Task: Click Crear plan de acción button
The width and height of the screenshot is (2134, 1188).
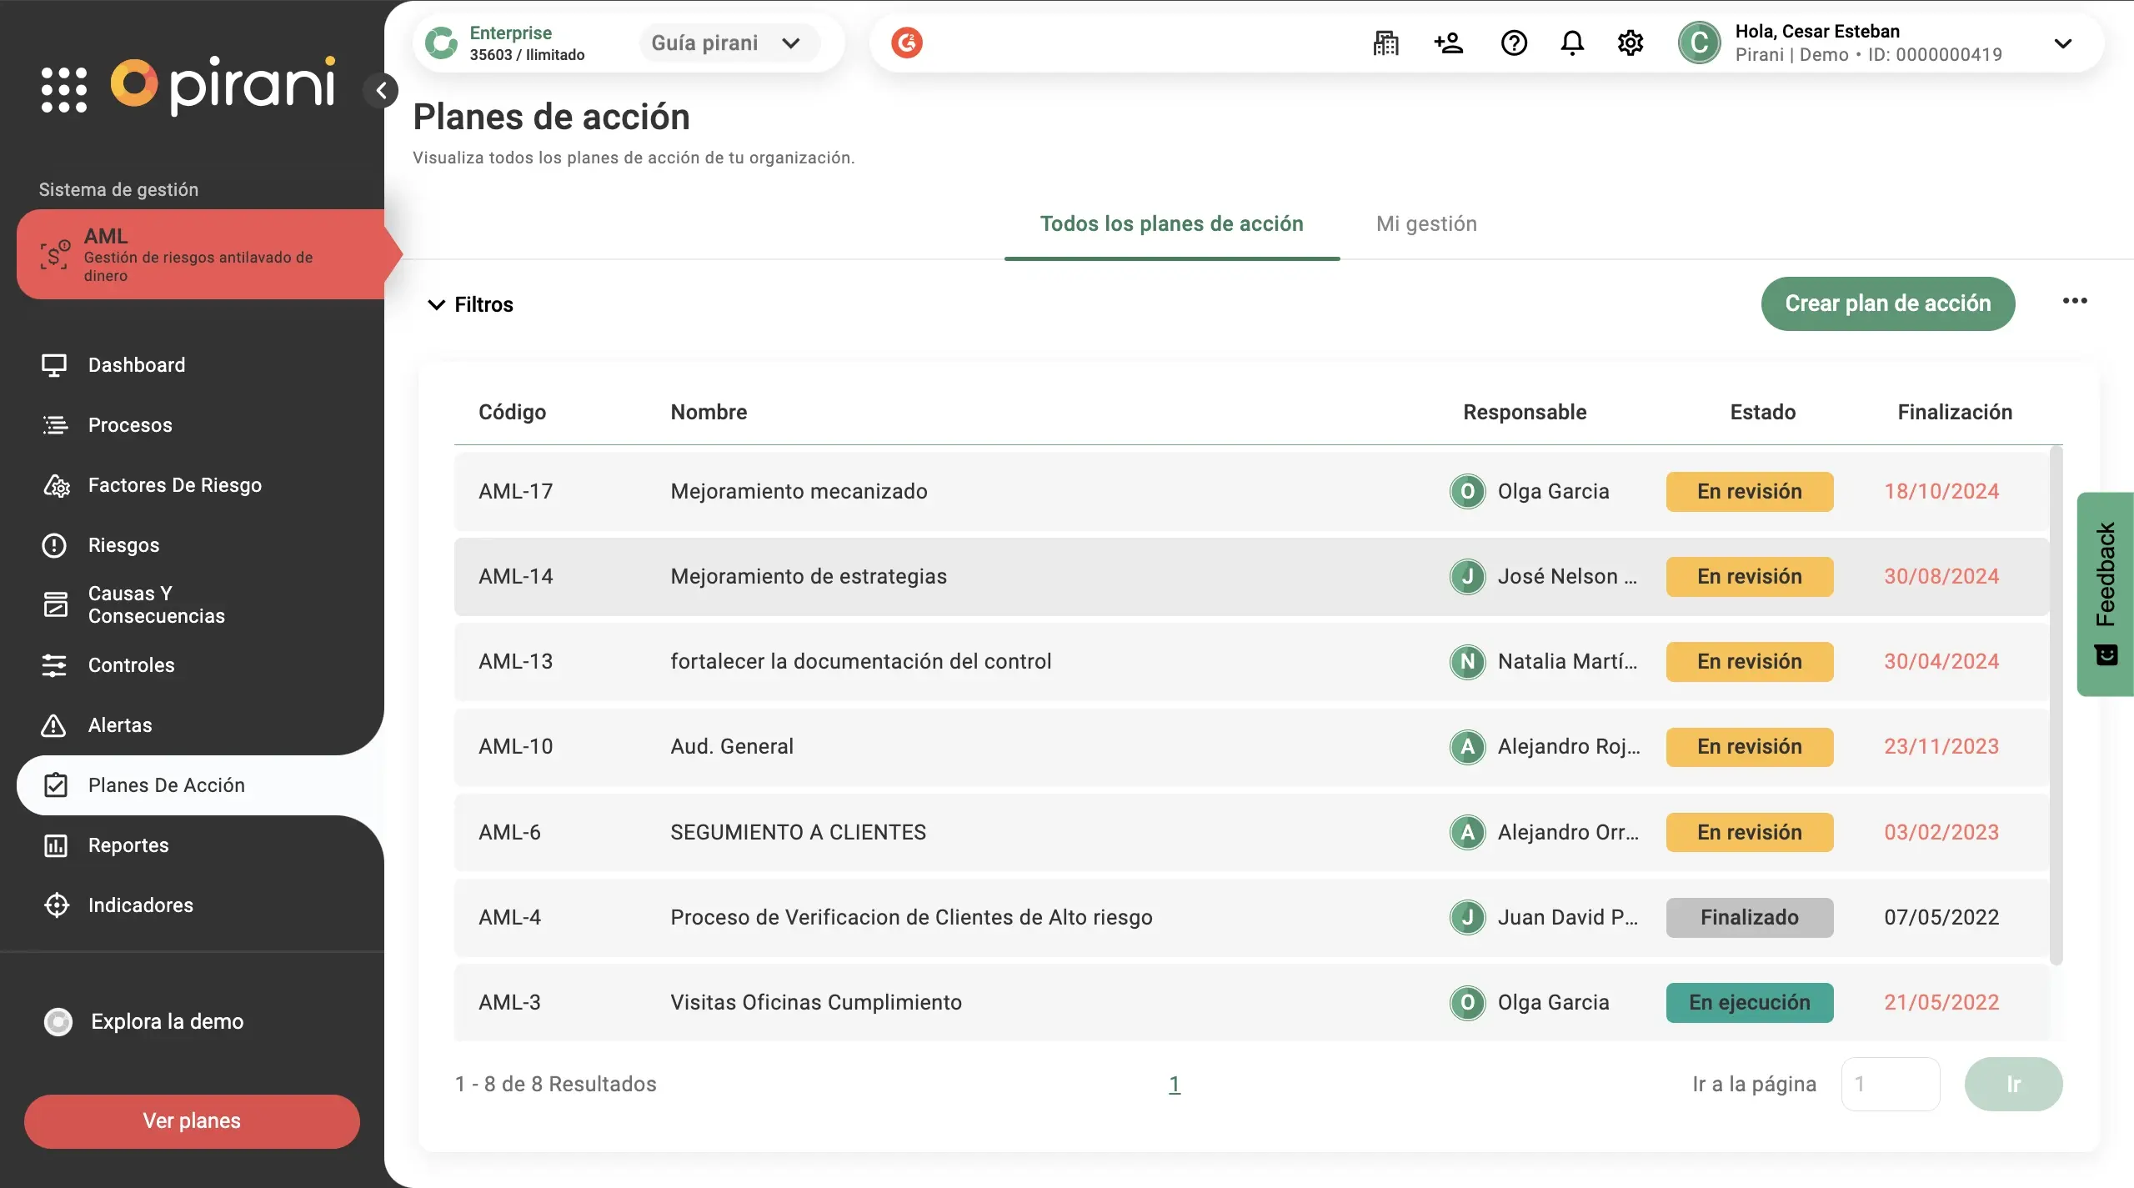Action: (x=1887, y=303)
